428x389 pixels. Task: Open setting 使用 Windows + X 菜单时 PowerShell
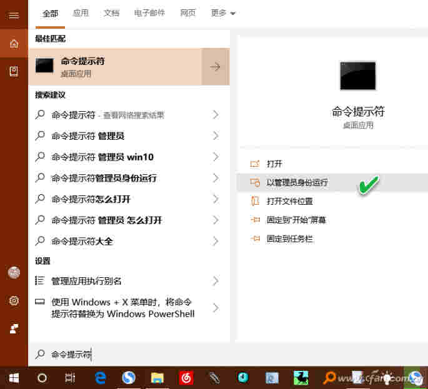[x=123, y=308]
